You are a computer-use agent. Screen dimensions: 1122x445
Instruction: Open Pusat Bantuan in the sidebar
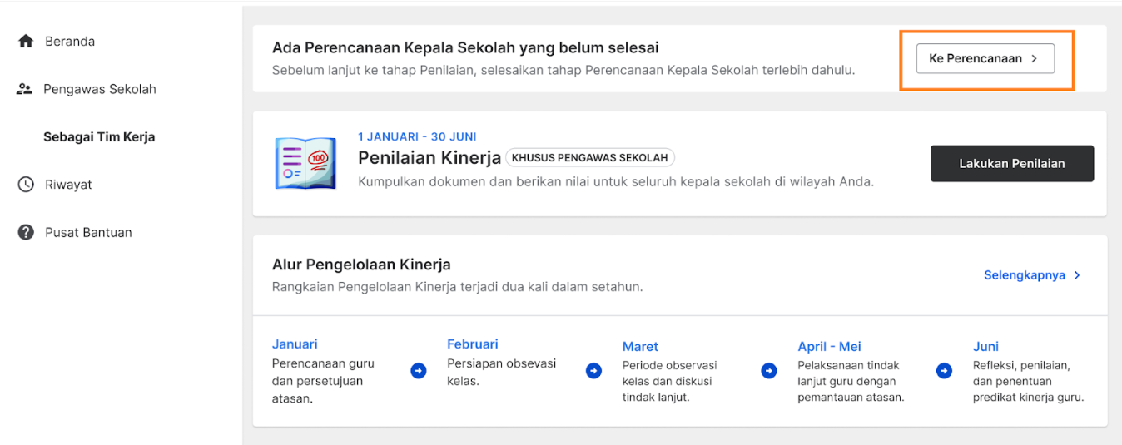pos(88,233)
